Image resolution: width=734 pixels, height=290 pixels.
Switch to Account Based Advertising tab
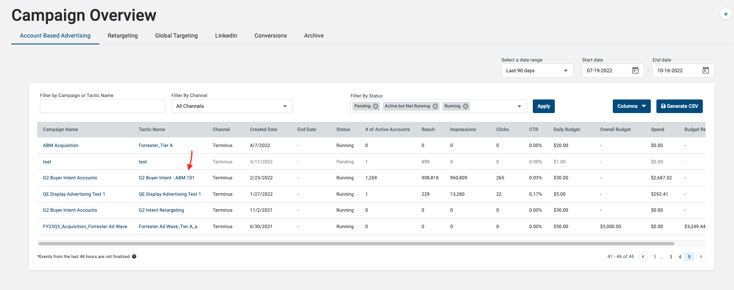click(55, 36)
